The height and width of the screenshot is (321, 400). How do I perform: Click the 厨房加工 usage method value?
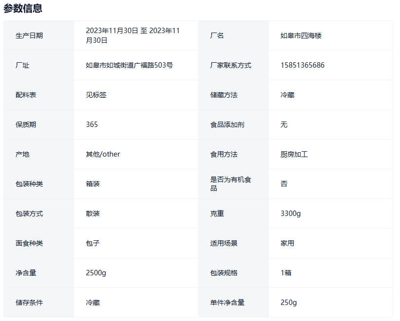point(294,154)
